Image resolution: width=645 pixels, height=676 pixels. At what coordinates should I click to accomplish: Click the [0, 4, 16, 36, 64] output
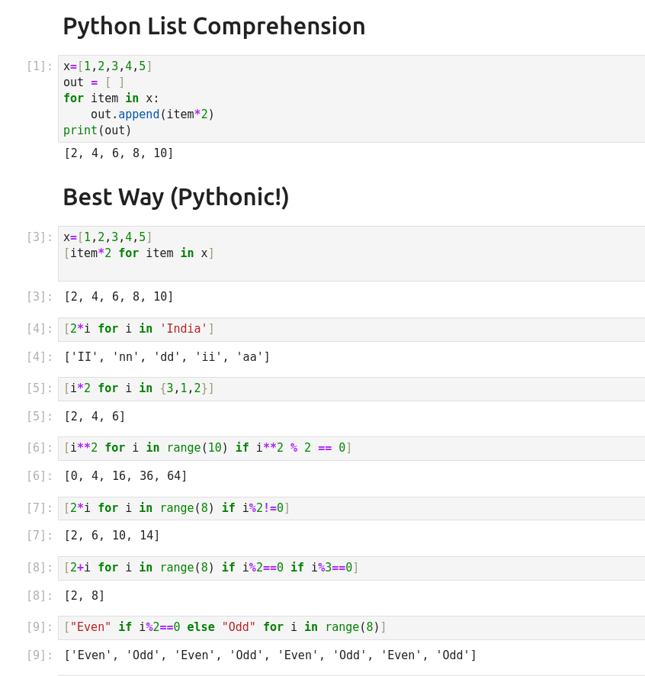126,476
